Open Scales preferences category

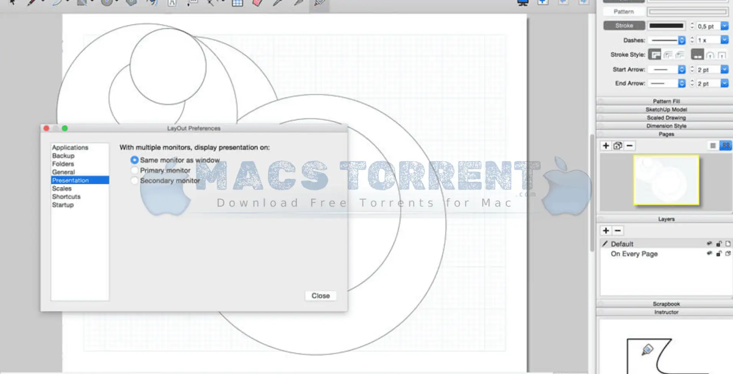[x=62, y=189]
